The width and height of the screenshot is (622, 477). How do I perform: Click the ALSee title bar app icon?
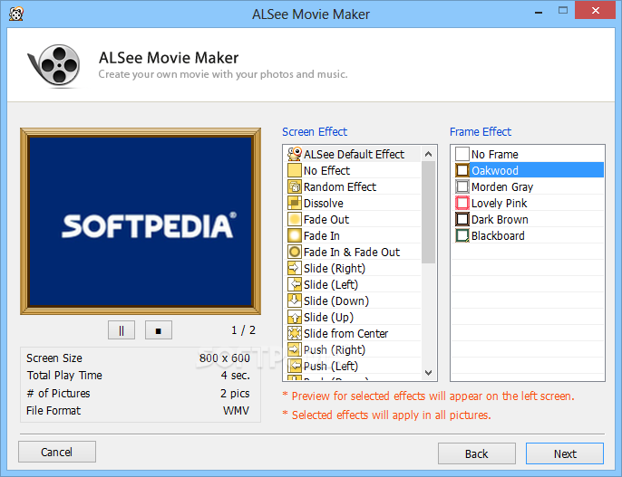pos(16,14)
